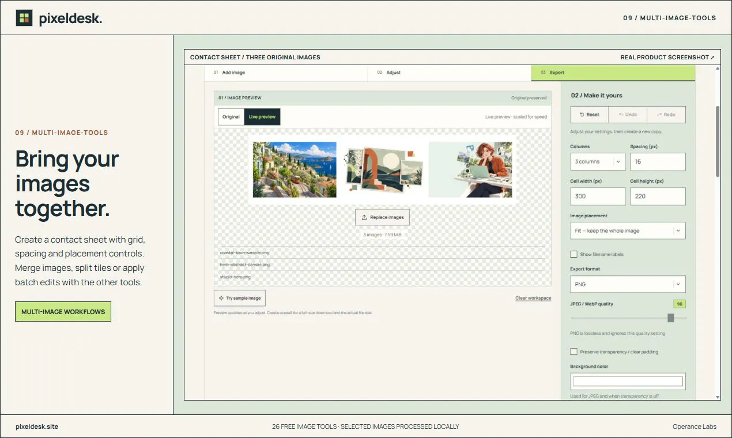Screen dimensions: 732x438
Task: Click the pixeldesk. brand name text
Action: coord(71,18)
